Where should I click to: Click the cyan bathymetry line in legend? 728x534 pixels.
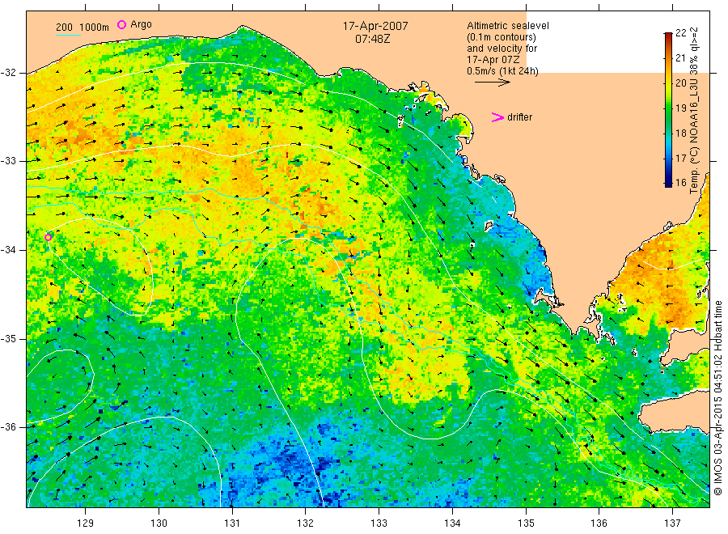(x=68, y=35)
